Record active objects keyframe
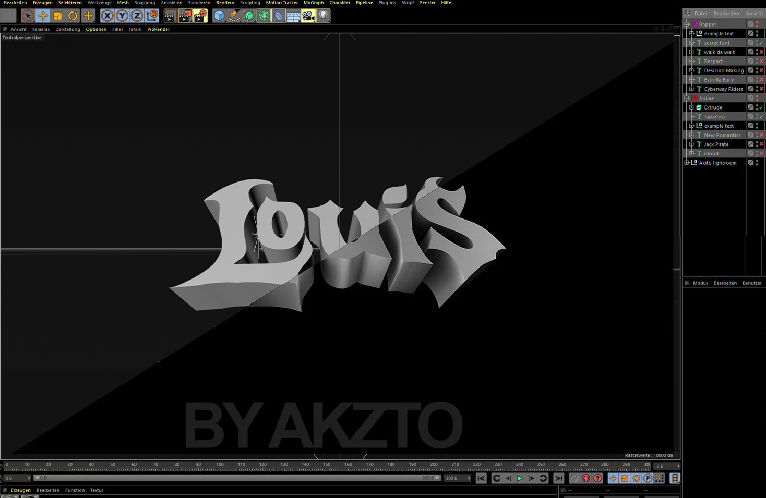Image resolution: width=766 pixels, height=498 pixels. click(574, 478)
